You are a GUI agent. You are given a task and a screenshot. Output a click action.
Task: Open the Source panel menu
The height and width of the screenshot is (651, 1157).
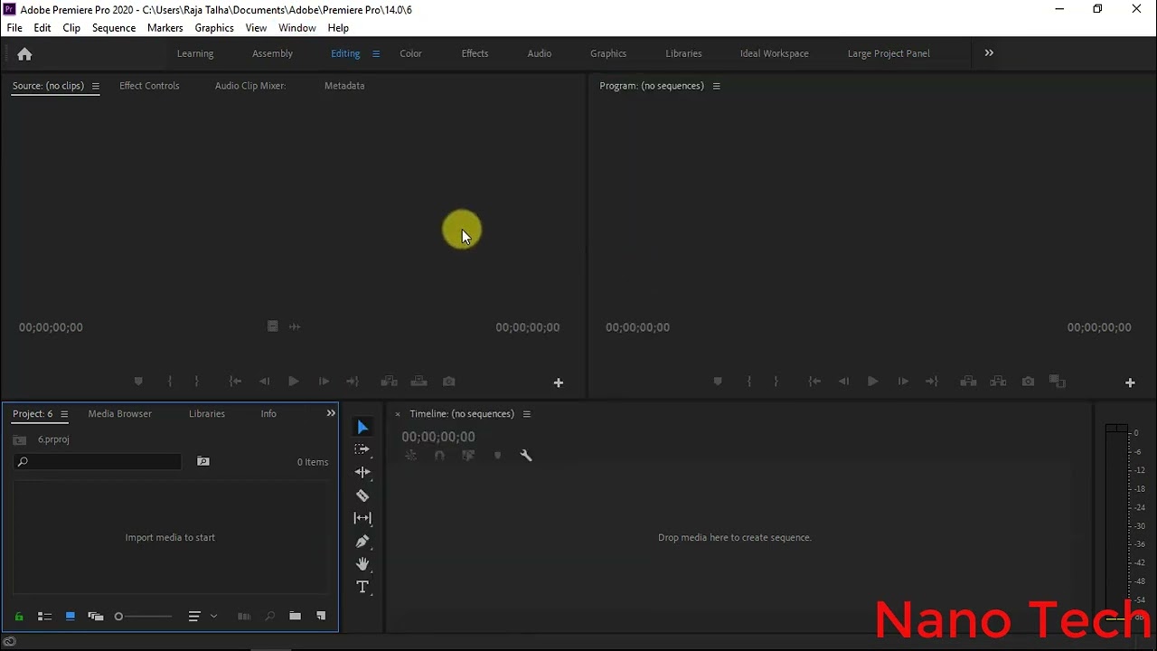(x=96, y=86)
